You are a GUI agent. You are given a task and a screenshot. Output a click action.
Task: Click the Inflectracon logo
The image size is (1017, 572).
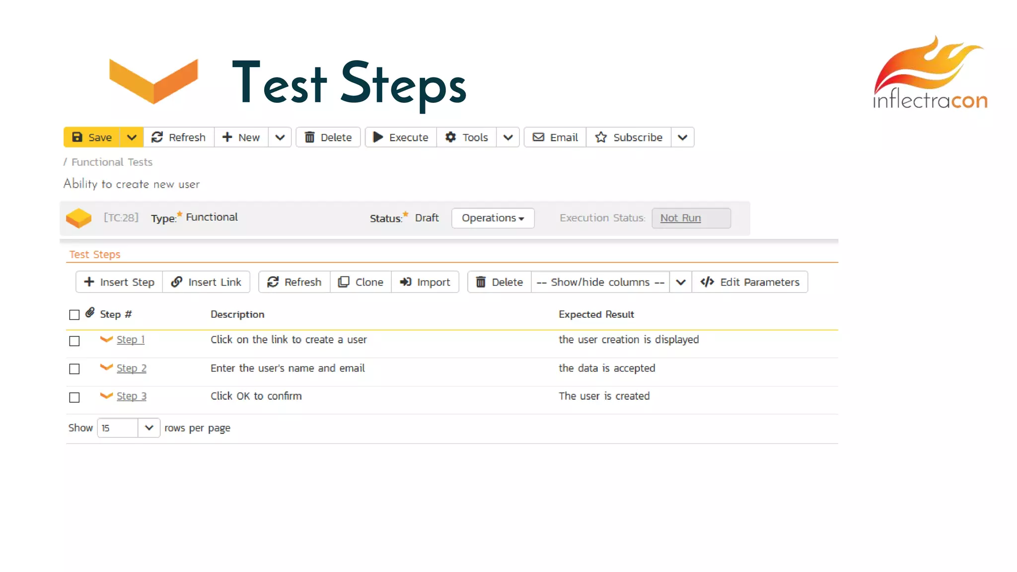[930, 72]
